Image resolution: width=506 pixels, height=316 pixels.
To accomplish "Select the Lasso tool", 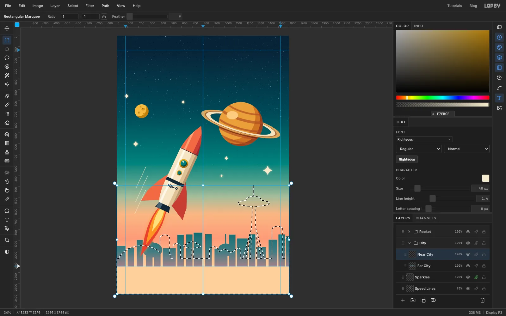I will click(x=7, y=58).
